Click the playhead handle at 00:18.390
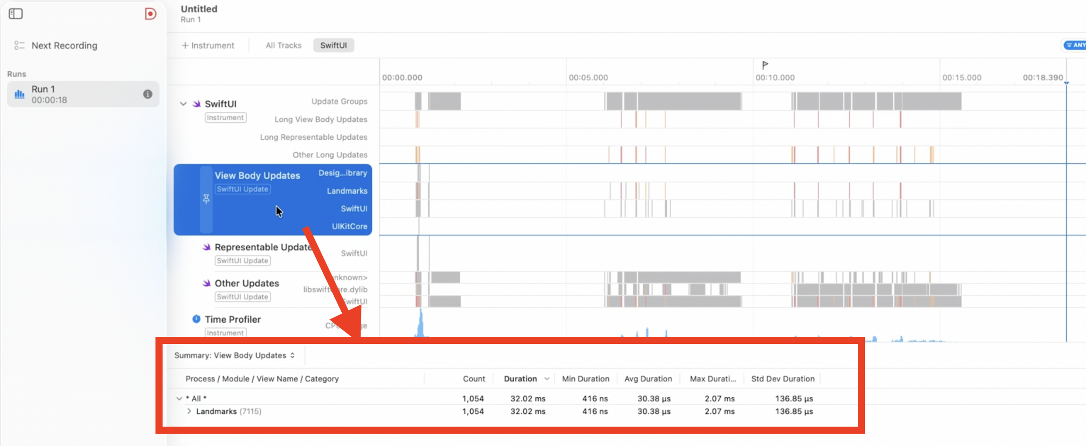 1067,83
